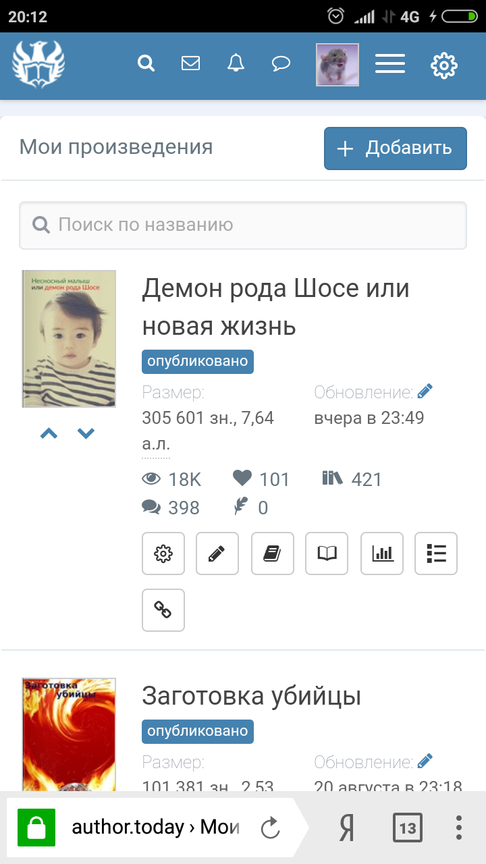
Task: Open the search magnifier in the header
Action: 146,64
